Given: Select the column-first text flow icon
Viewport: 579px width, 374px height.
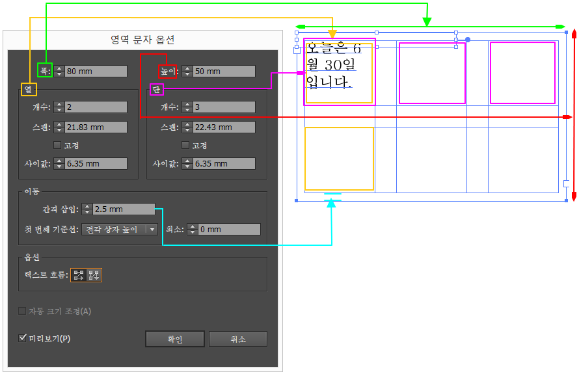Looking at the screenshot, I should click(94, 275).
